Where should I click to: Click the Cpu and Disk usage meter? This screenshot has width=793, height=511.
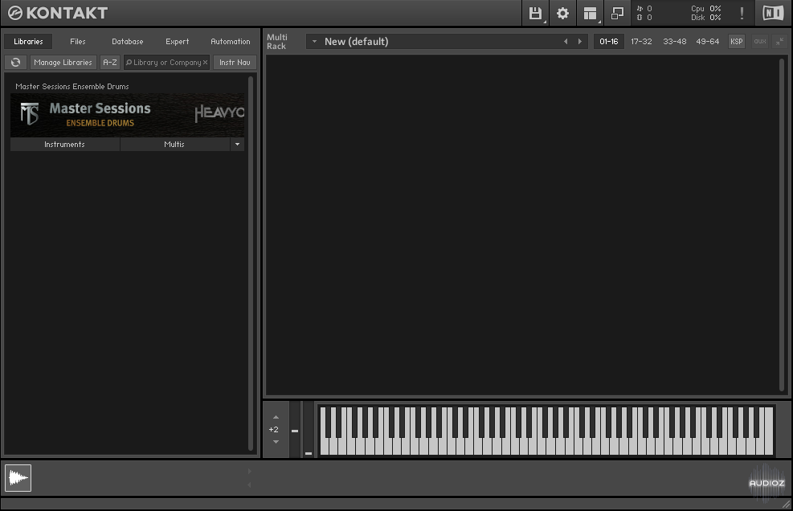706,13
